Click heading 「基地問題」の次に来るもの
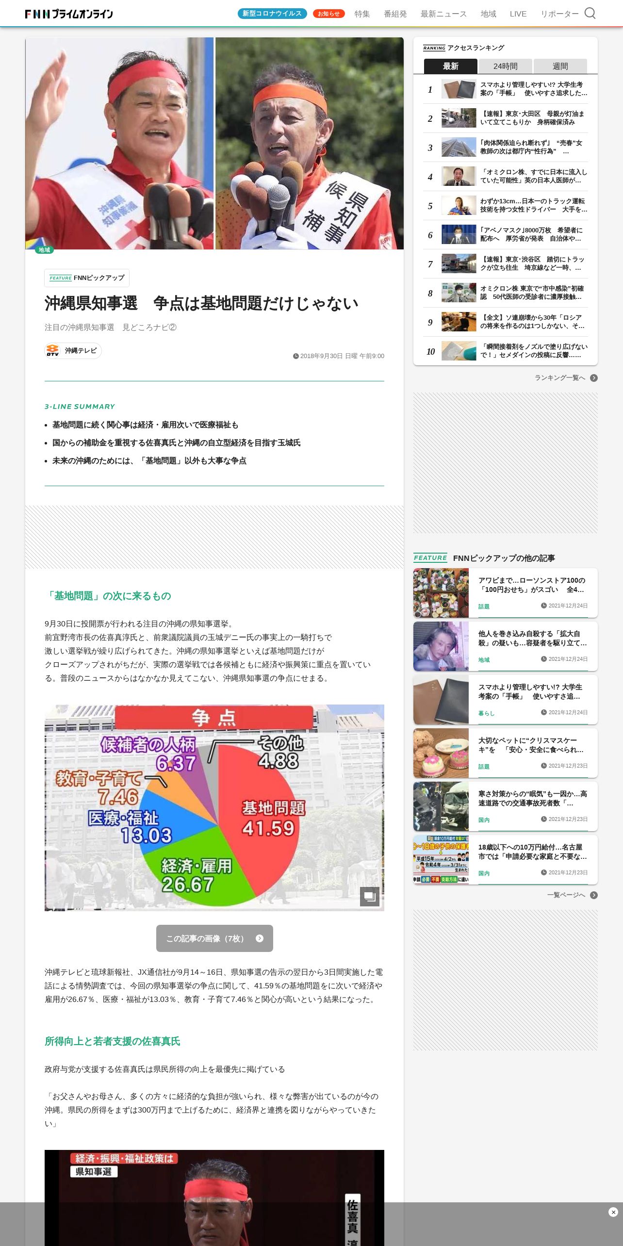 tap(108, 596)
